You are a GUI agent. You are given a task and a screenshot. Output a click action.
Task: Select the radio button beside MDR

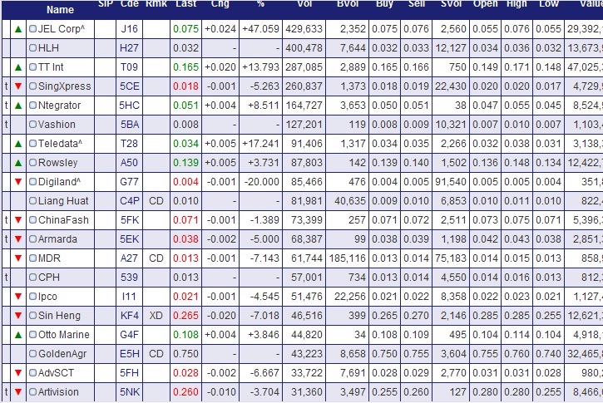tap(33, 258)
